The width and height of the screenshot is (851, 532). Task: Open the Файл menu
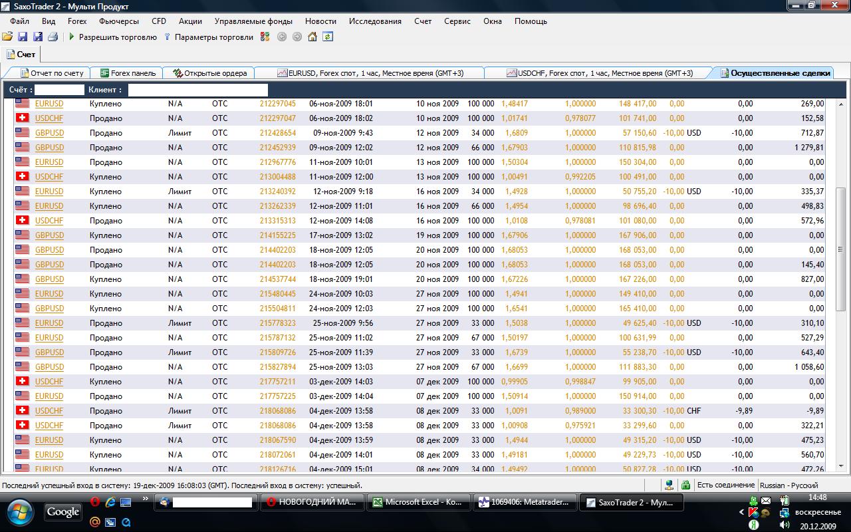pyautogui.click(x=20, y=21)
